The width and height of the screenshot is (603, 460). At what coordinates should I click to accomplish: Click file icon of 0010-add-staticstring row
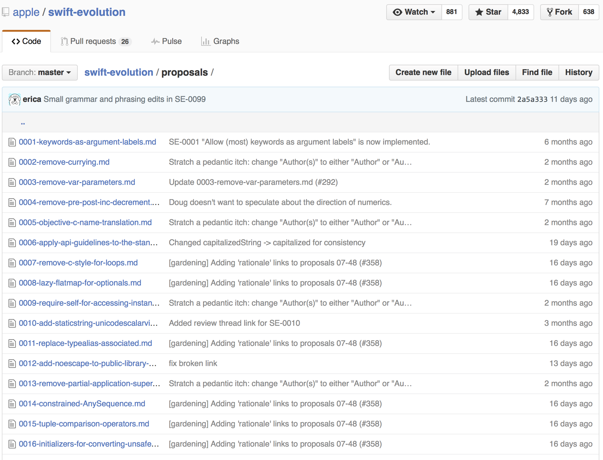coord(12,323)
